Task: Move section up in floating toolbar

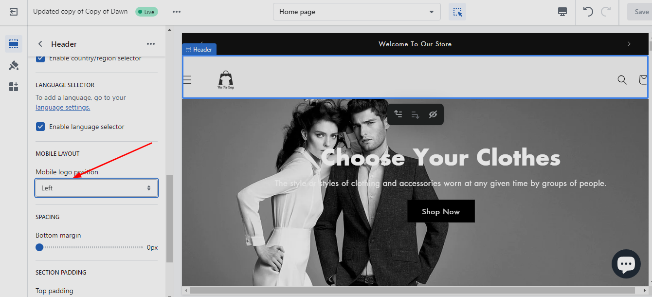Action: [398, 114]
